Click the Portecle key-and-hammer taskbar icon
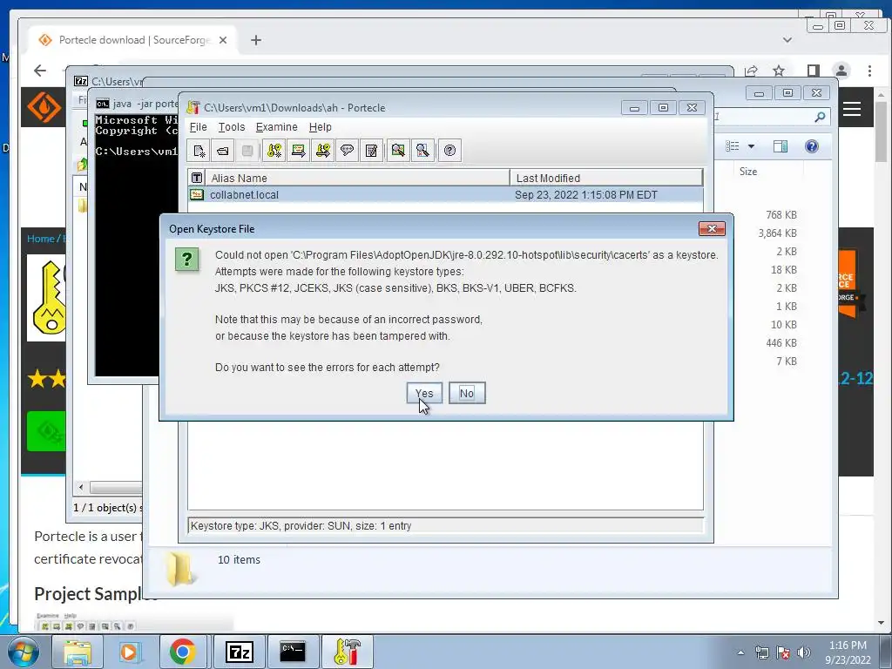892x669 pixels. [x=347, y=652]
